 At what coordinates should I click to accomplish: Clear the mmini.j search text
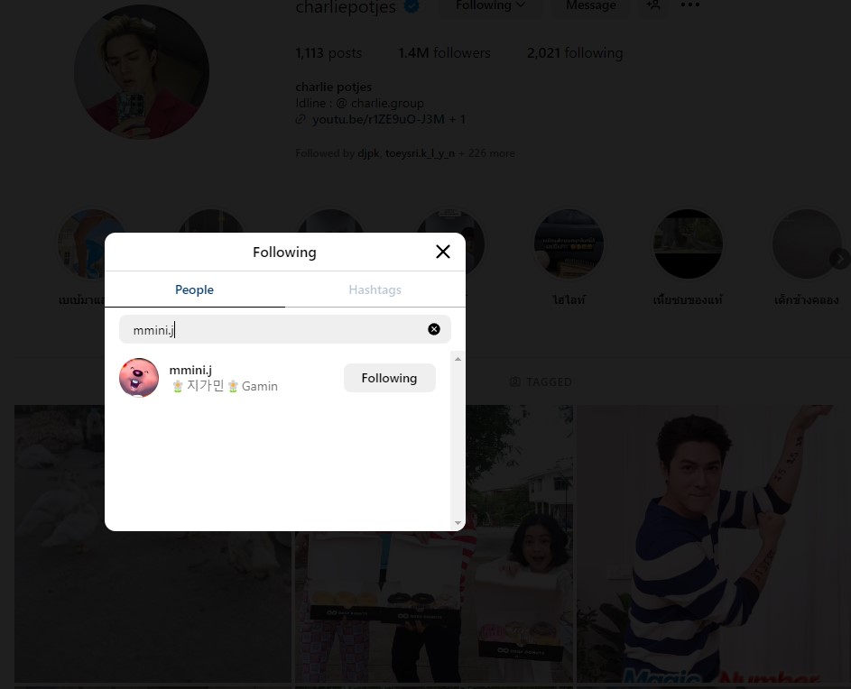(x=434, y=329)
